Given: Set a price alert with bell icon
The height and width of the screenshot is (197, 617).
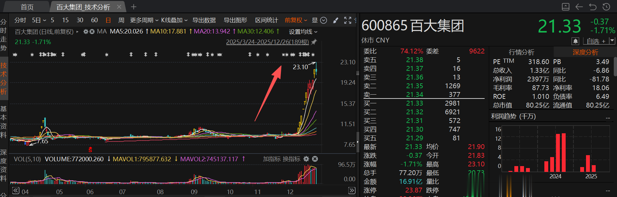Looking at the screenshot, I should coord(575,41).
